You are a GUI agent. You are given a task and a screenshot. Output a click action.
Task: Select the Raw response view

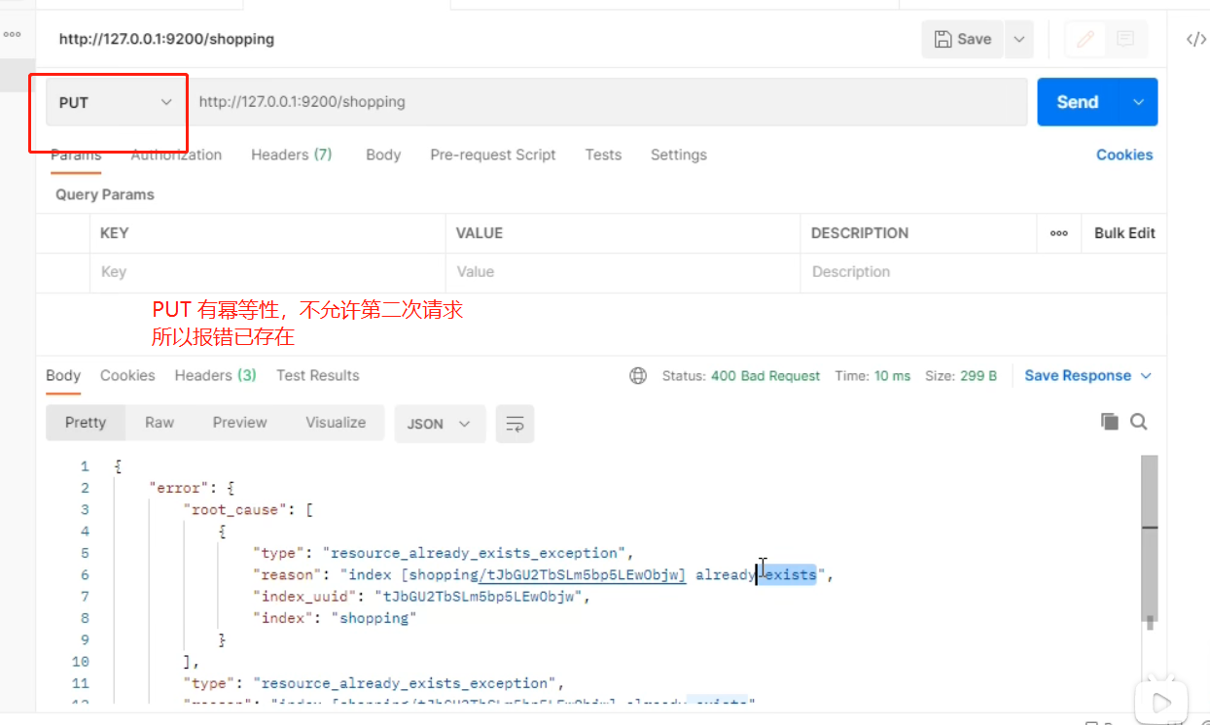pyautogui.click(x=160, y=423)
